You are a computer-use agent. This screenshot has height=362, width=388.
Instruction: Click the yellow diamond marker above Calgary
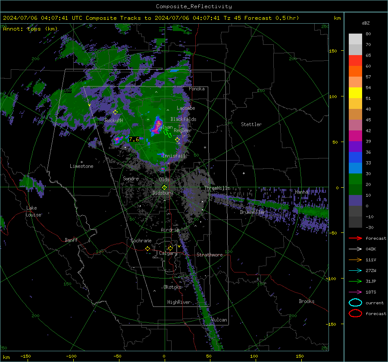coord(170,248)
